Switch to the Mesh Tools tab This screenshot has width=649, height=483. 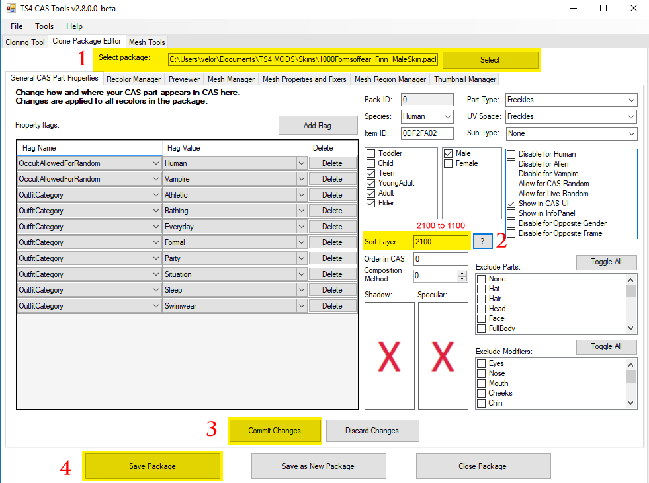click(147, 42)
